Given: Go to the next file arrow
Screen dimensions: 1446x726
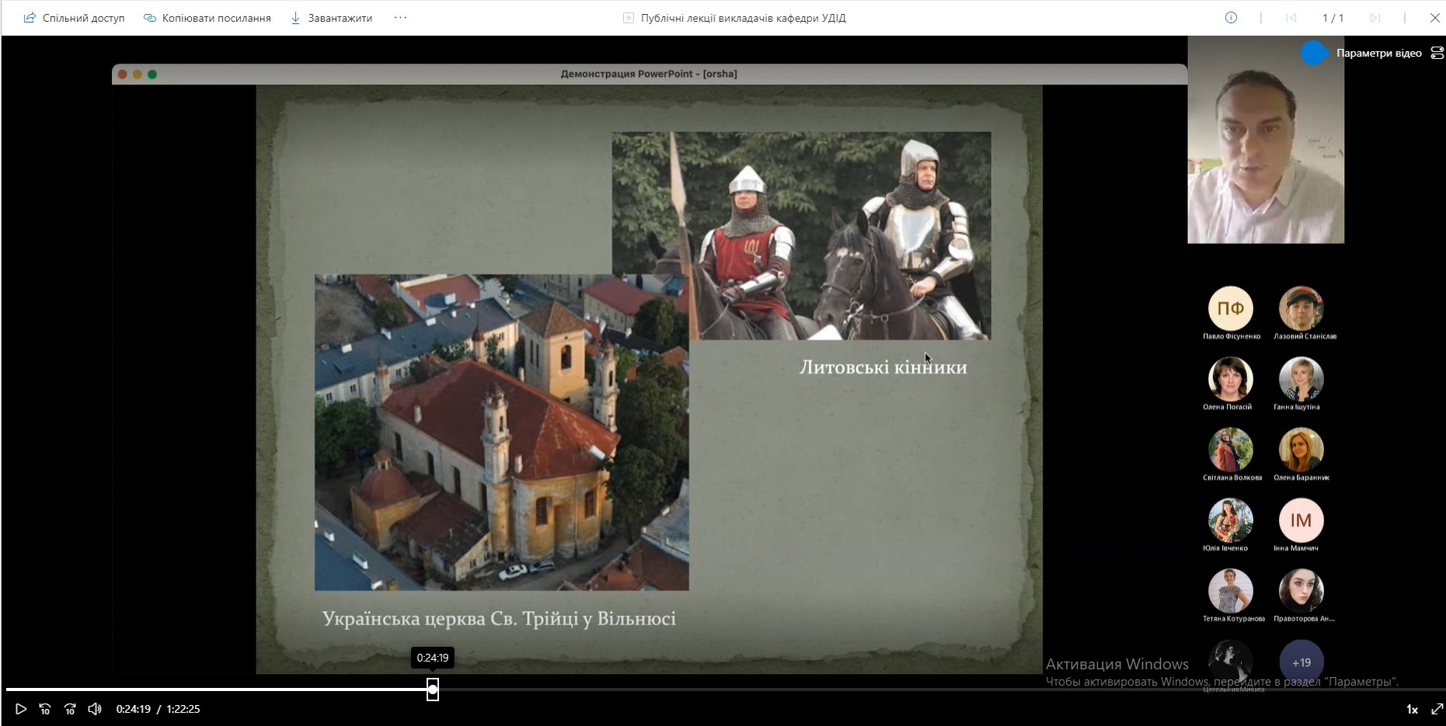Looking at the screenshot, I should click(1375, 18).
